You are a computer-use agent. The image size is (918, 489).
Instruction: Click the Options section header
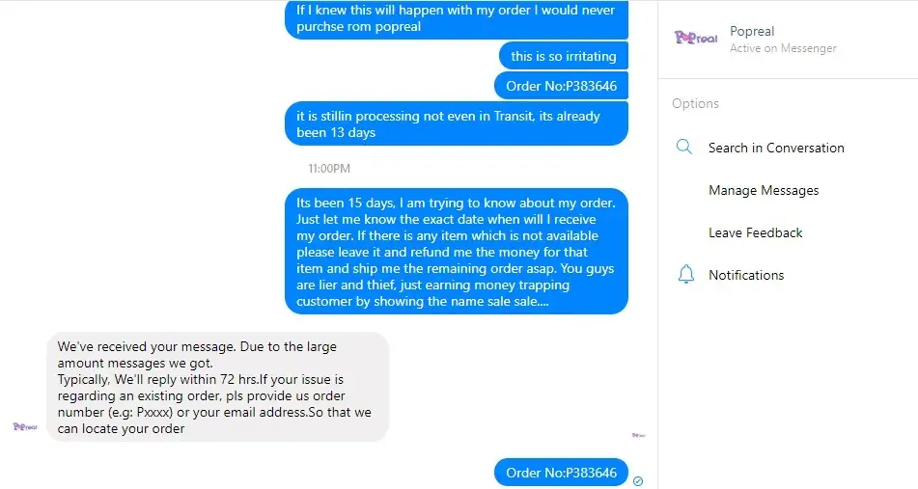(x=695, y=103)
